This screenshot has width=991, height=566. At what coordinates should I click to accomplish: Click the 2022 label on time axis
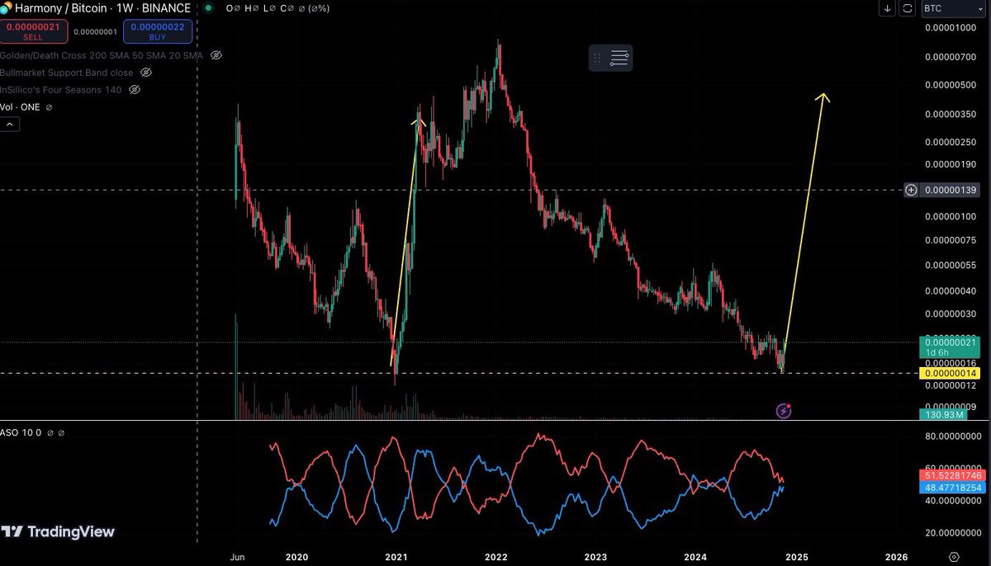(x=496, y=557)
